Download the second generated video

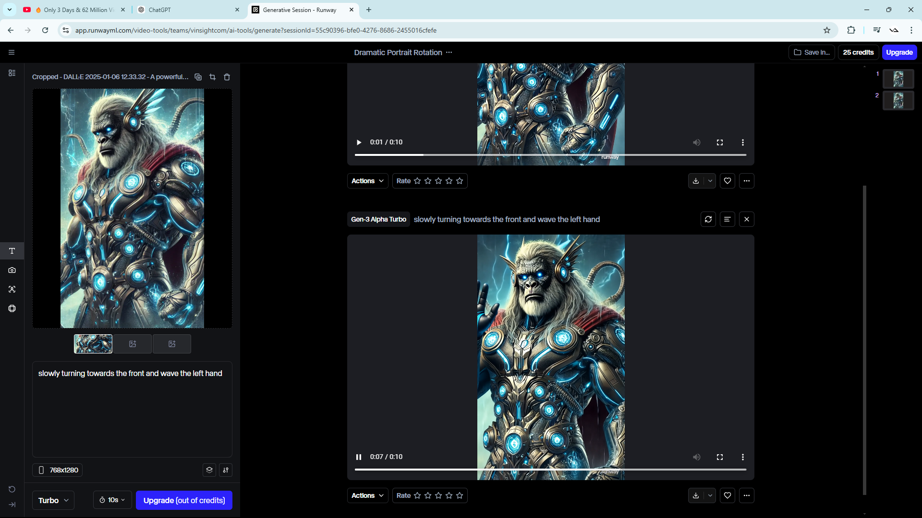pos(695,495)
